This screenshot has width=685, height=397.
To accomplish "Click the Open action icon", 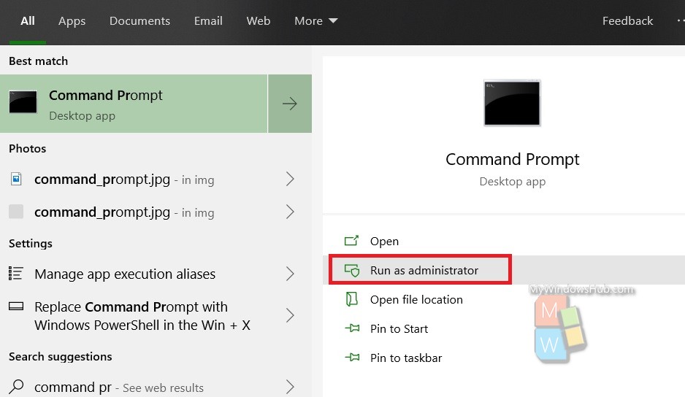I will (x=351, y=241).
